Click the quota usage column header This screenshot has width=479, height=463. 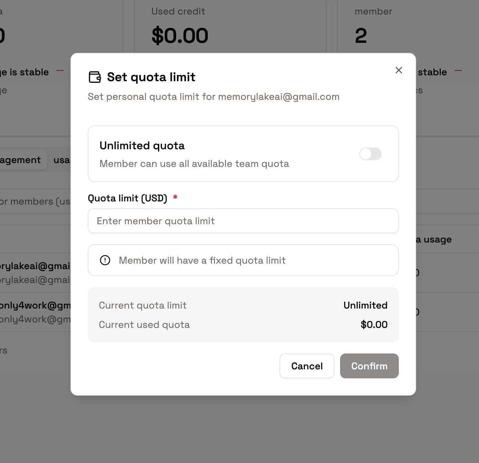tap(434, 239)
